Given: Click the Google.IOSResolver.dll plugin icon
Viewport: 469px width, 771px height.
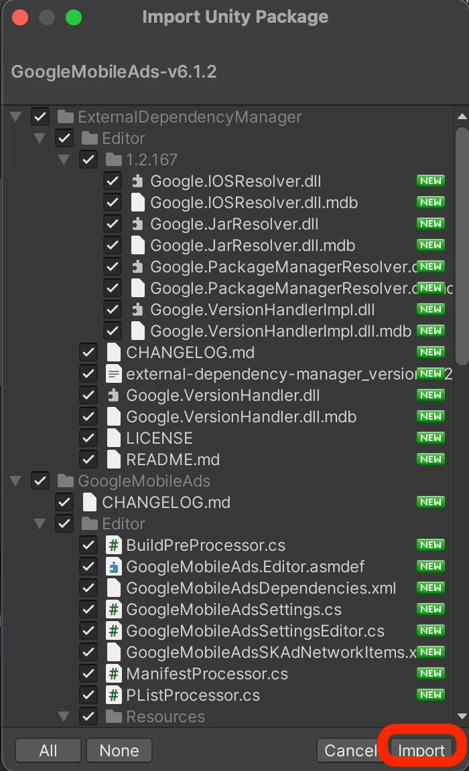Looking at the screenshot, I should [138, 181].
